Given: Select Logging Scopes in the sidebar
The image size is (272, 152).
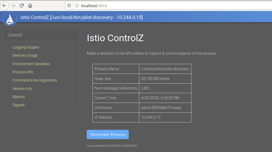Looking at the screenshot, I should tap(26, 47).
